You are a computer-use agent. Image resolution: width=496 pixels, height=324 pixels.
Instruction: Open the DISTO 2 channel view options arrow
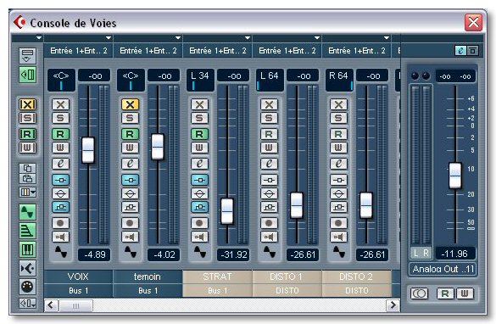click(x=387, y=38)
